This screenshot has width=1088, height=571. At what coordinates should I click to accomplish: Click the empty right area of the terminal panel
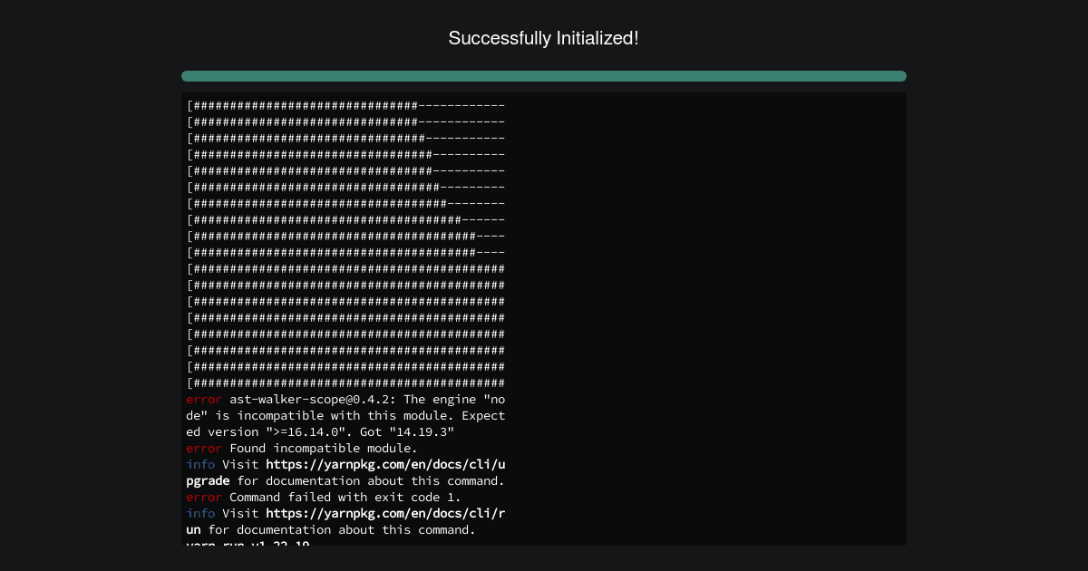click(x=707, y=317)
